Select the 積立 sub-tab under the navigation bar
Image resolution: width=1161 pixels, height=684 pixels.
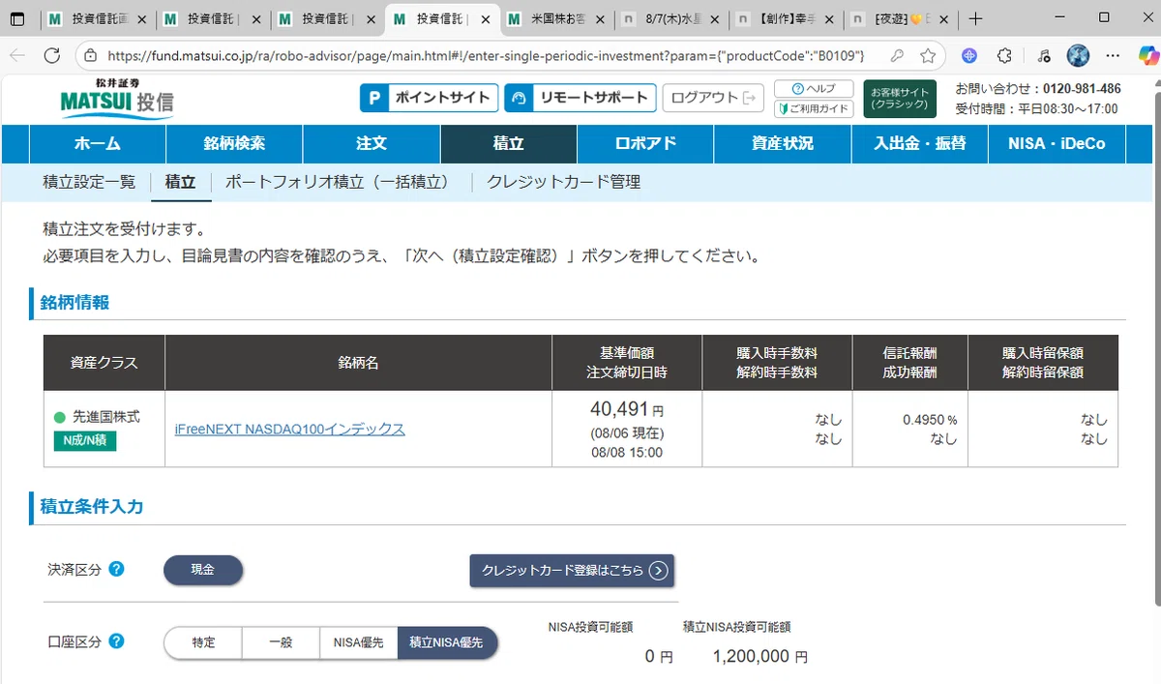tap(181, 182)
